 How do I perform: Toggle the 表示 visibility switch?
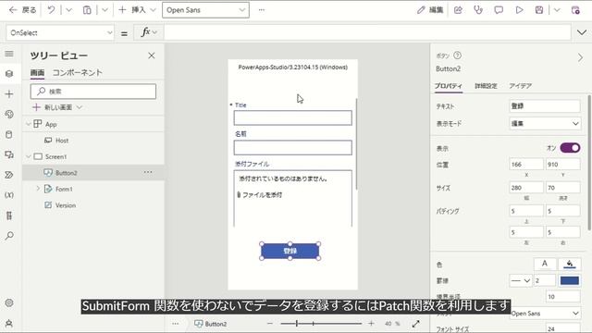(570, 148)
